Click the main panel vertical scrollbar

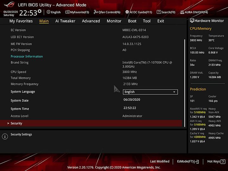tap(185, 83)
